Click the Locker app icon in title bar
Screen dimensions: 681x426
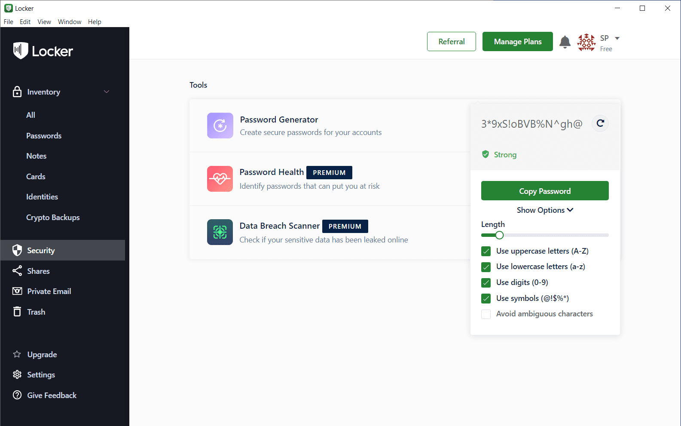(x=9, y=8)
